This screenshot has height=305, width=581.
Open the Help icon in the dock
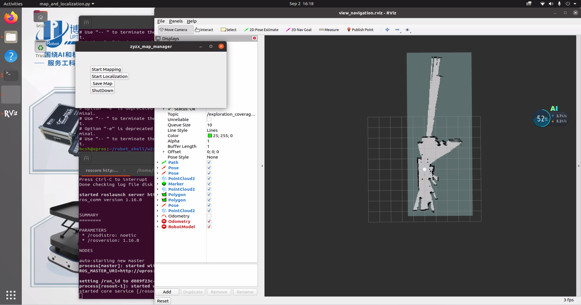11,56
